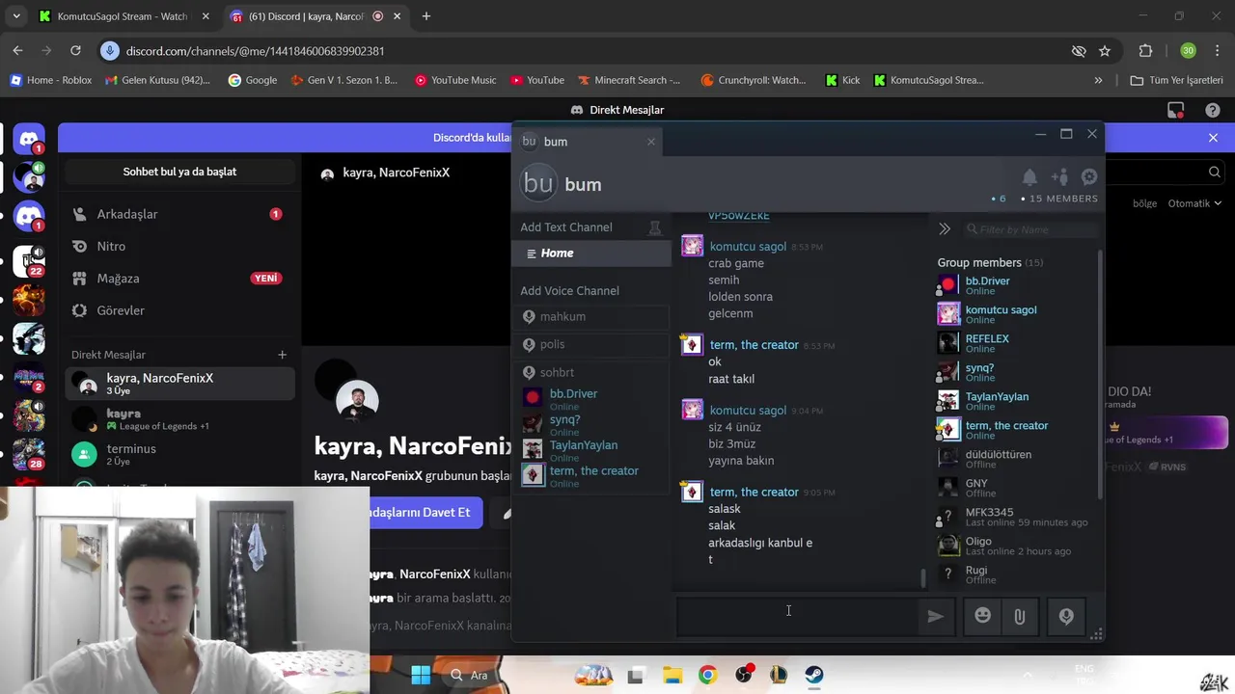The height and width of the screenshot is (694, 1235).
Task: Click the Discord search magnifier icon
Action: click(1215, 172)
